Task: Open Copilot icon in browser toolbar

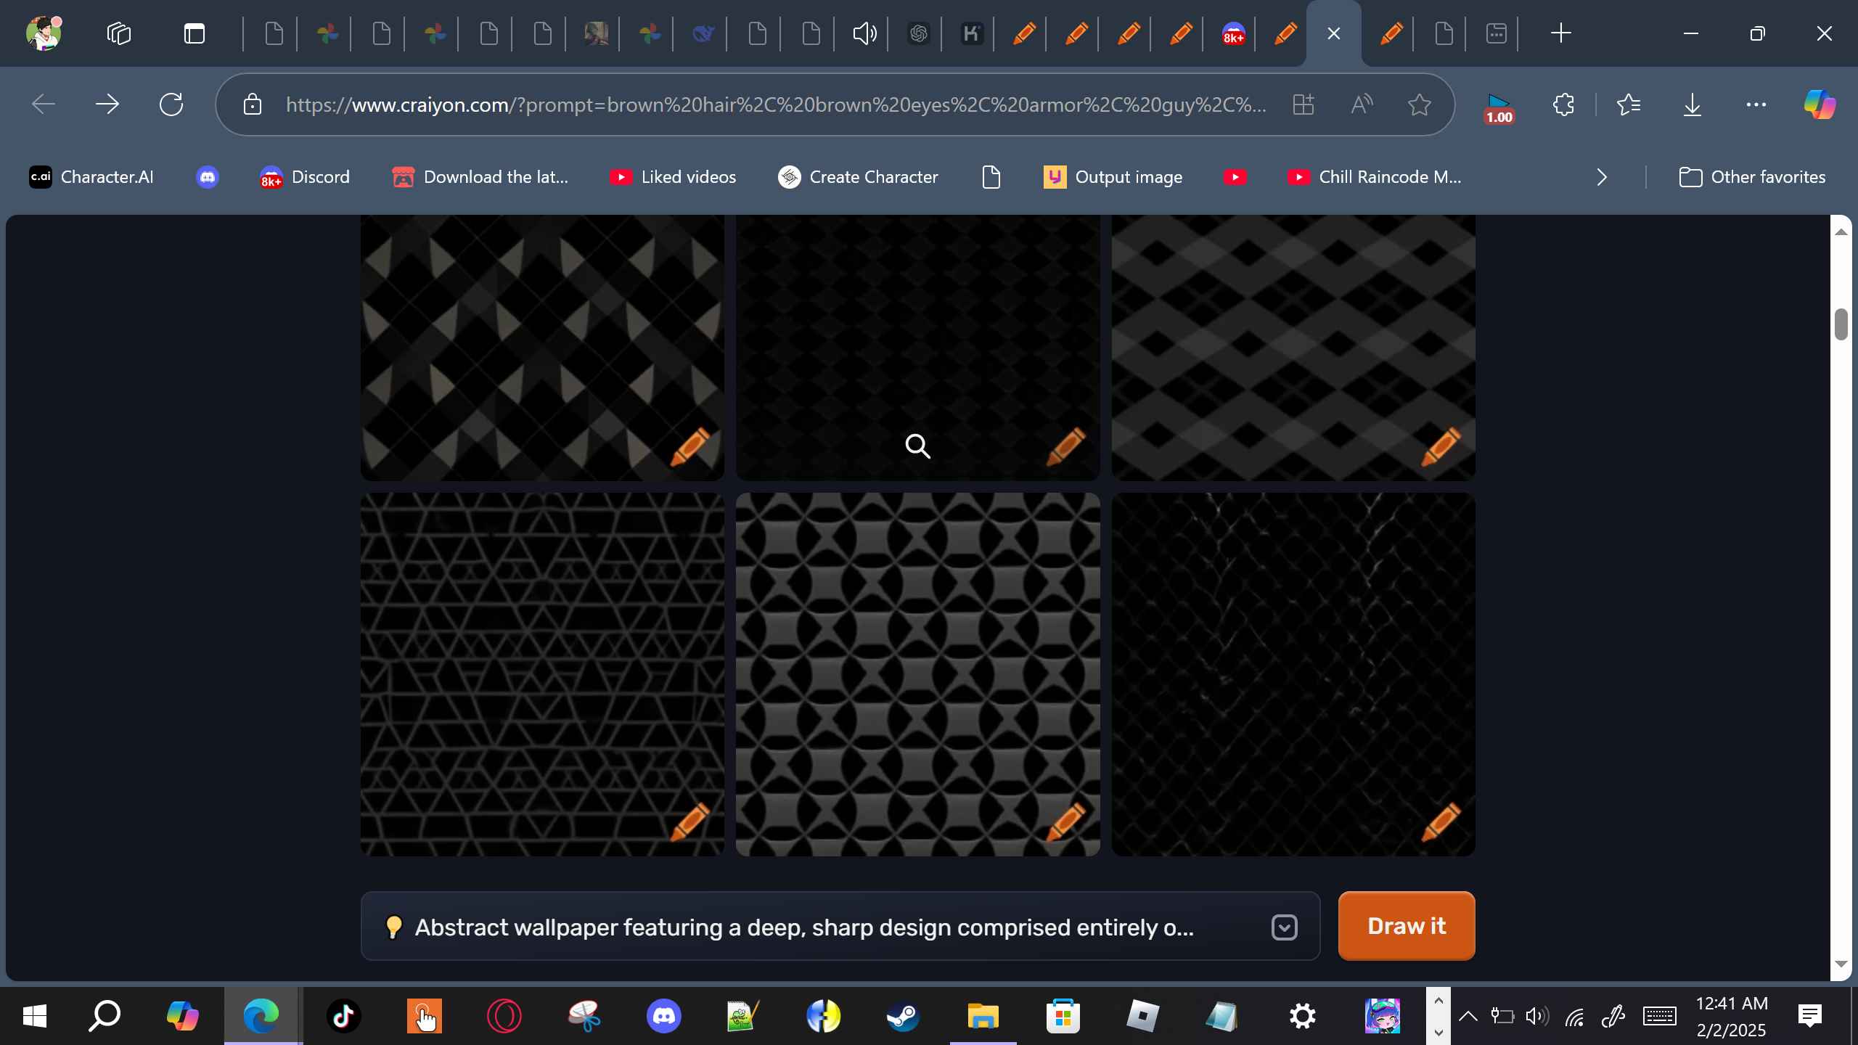Action: 1819,105
